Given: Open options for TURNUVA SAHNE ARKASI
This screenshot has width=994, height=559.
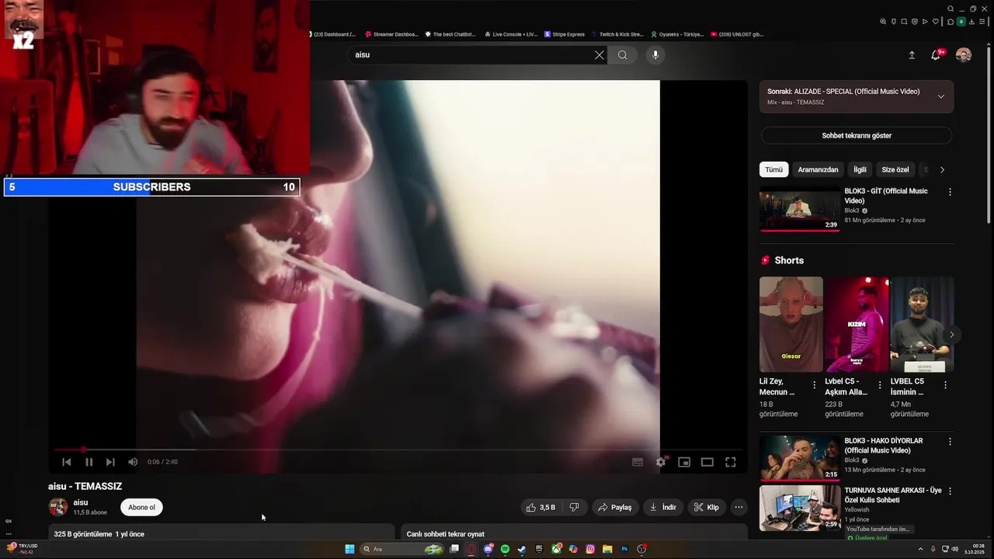Looking at the screenshot, I should click(950, 491).
